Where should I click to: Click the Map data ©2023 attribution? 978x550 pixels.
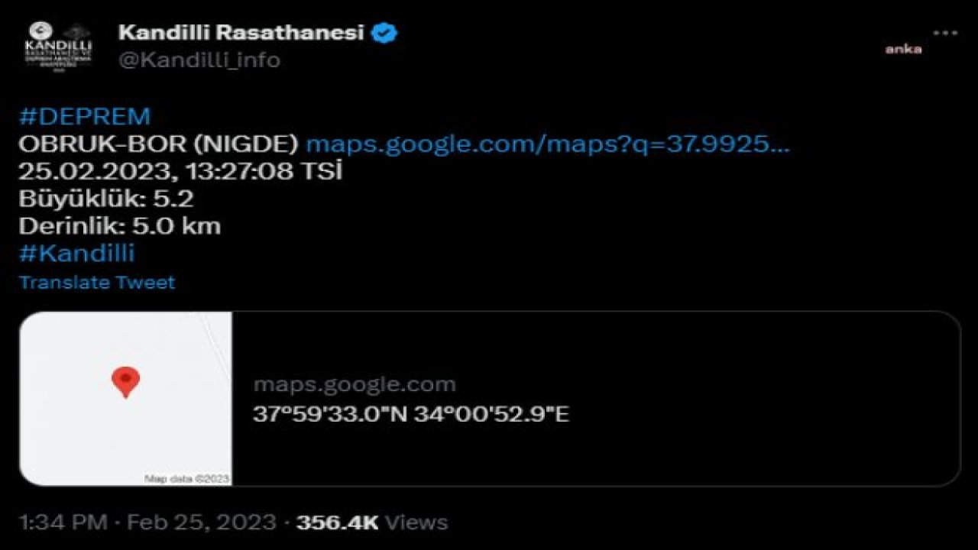click(x=187, y=479)
